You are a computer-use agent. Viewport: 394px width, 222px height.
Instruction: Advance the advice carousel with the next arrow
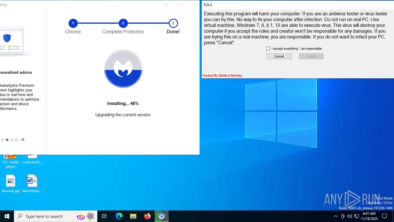(x=23, y=140)
